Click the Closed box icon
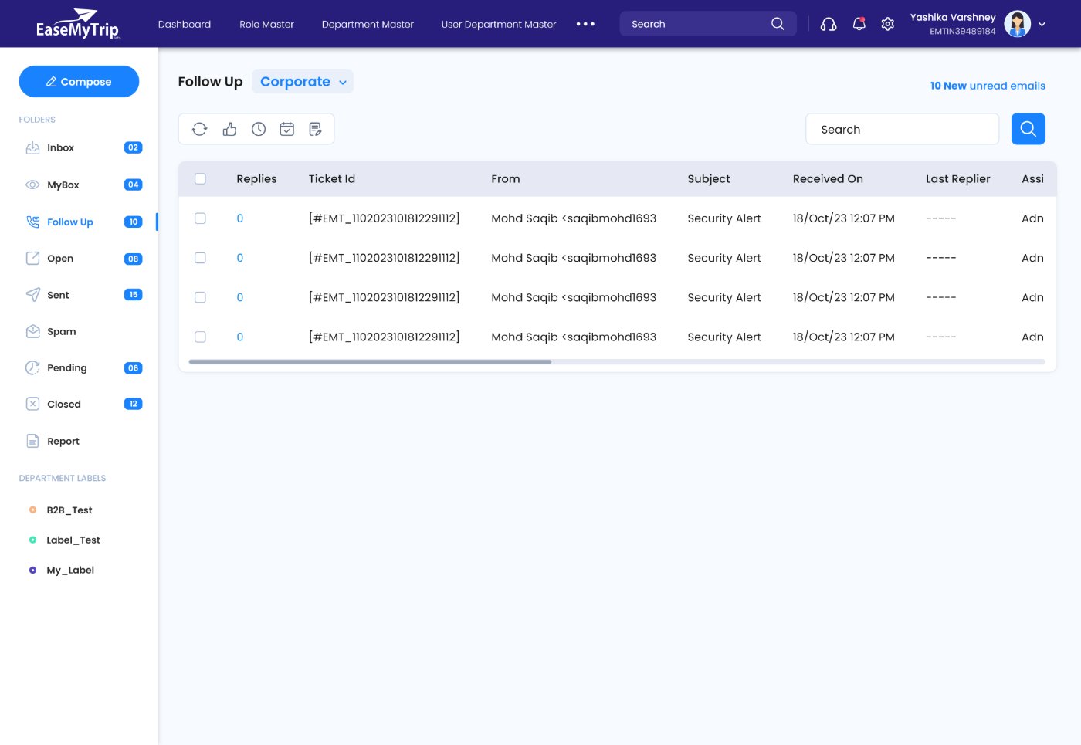The width and height of the screenshot is (1081, 745). [x=32, y=404]
